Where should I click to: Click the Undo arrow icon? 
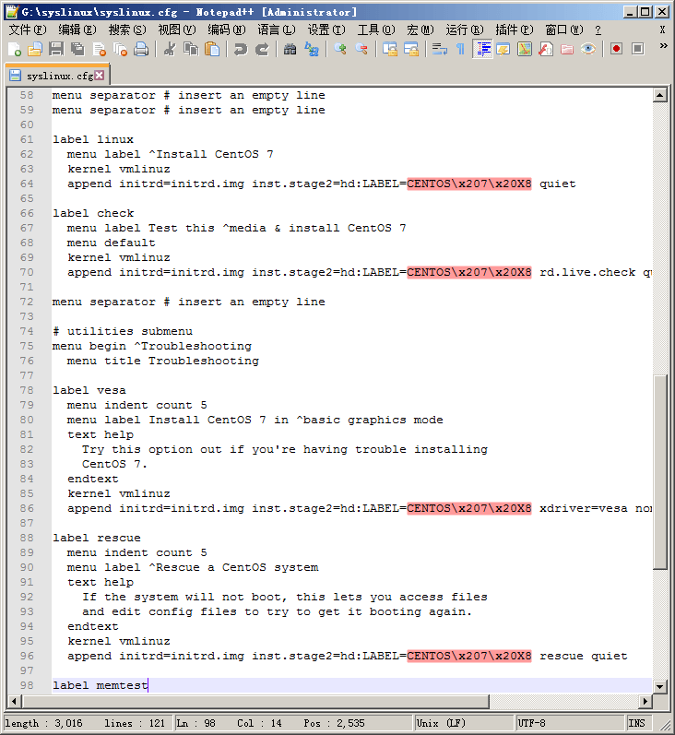click(x=240, y=50)
